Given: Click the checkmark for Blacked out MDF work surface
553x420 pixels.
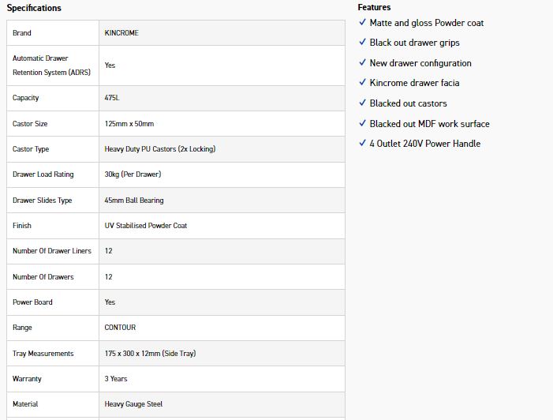Looking at the screenshot, I should [x=362, y=124].
